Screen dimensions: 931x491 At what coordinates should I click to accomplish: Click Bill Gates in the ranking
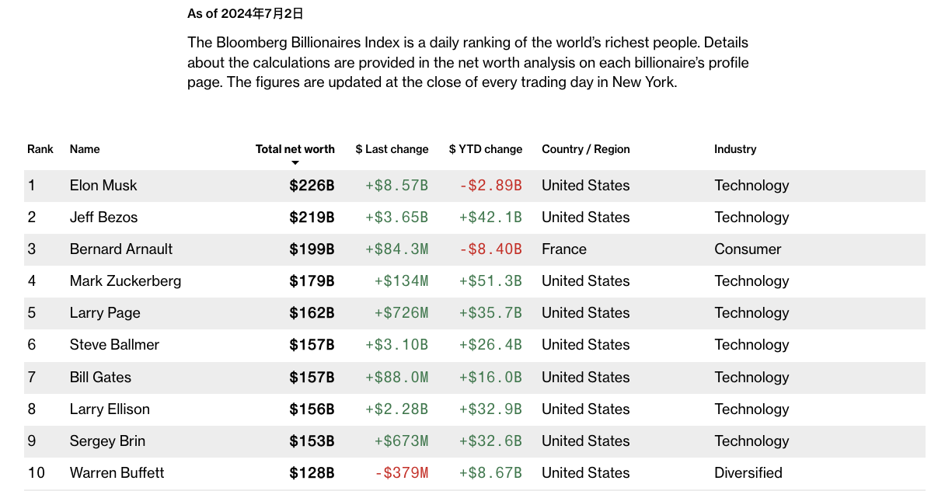coord(100,378)
